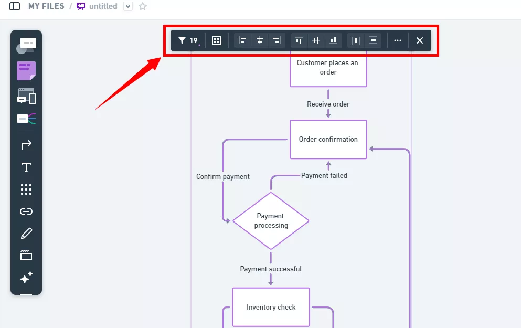
Task: Select the apps grid tool
Action: click(x=26, y=189)
